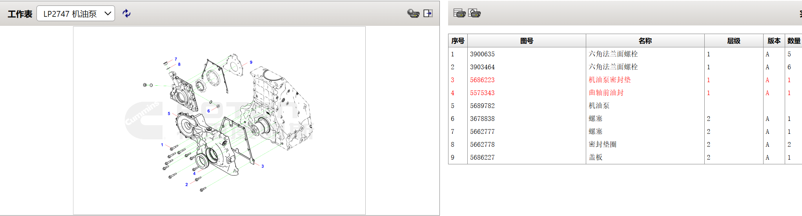Click the 层级 column header

point(733,41)
